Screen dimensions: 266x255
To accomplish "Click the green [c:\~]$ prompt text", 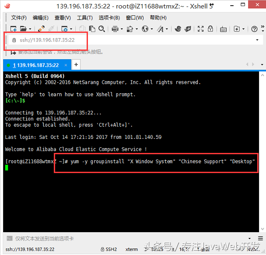I will 15,101.
